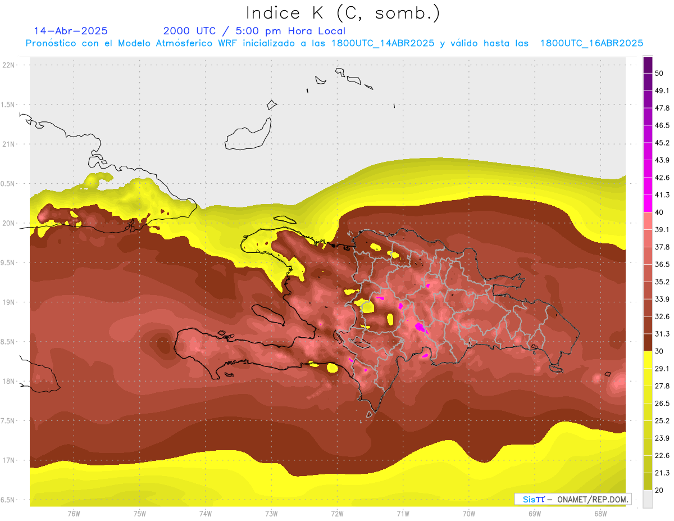
Task: Click the colorbar value "35.2"
Action: (x=662, y=282)
